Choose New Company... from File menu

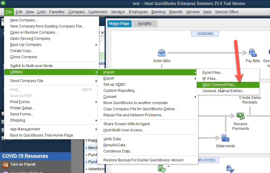pyautogui.click(x=52, y=20)
